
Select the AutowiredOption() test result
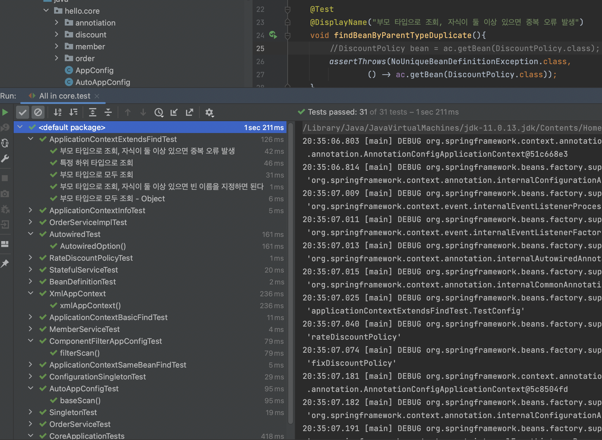click(150, 246)
